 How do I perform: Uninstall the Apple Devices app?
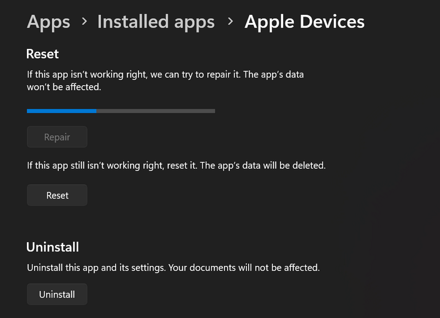[x=57, y=294]
